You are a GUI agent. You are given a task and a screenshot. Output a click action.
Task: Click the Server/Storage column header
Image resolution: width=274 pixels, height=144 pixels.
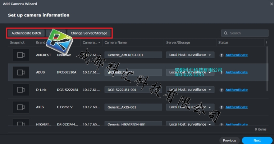tap(178, 42)
